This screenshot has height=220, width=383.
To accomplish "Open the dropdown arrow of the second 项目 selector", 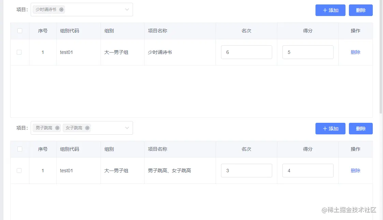I will (x=127, y=128).
